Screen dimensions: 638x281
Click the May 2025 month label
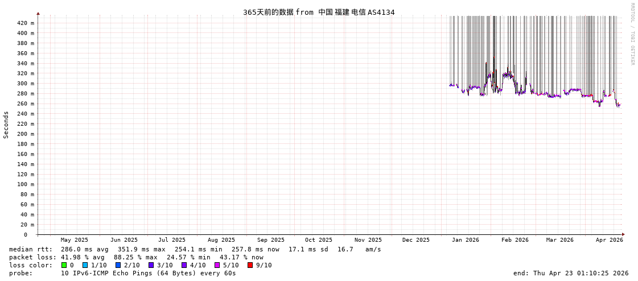coord(75,240)
